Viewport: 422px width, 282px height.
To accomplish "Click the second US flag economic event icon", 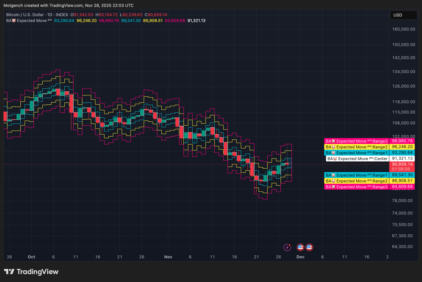I will 310,247.
